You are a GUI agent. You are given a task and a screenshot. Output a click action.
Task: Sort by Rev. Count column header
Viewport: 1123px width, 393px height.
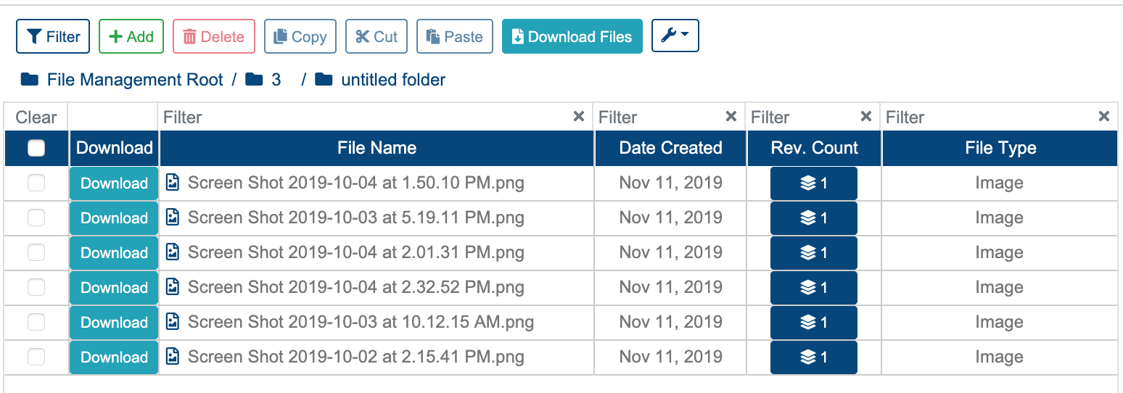coord(815,148)
